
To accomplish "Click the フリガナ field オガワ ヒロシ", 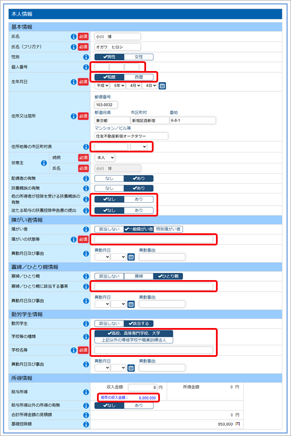I will 118,47.
